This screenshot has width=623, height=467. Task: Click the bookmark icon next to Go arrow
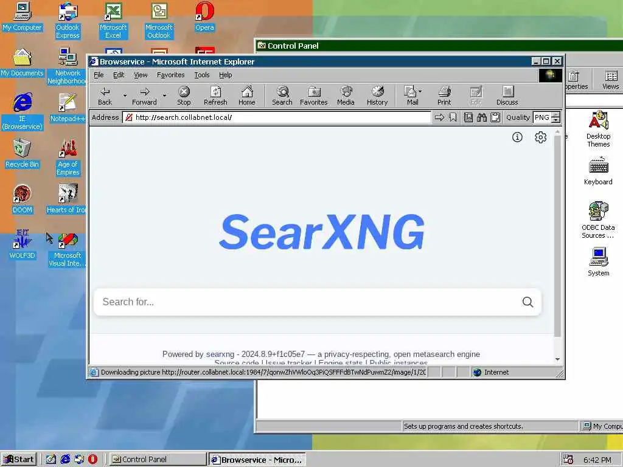(x=453, y=117)
